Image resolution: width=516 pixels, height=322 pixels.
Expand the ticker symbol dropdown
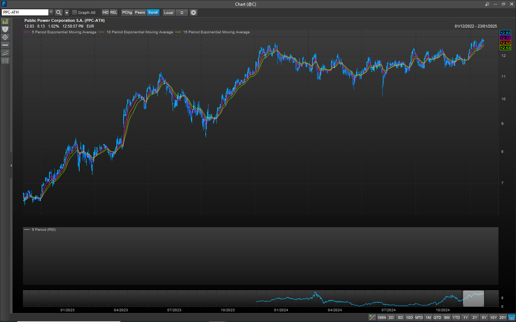[x=51, y=12]
